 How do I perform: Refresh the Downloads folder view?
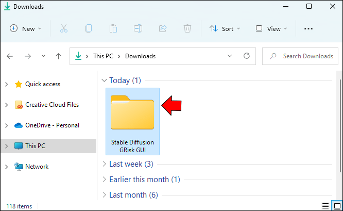(247, 56)
